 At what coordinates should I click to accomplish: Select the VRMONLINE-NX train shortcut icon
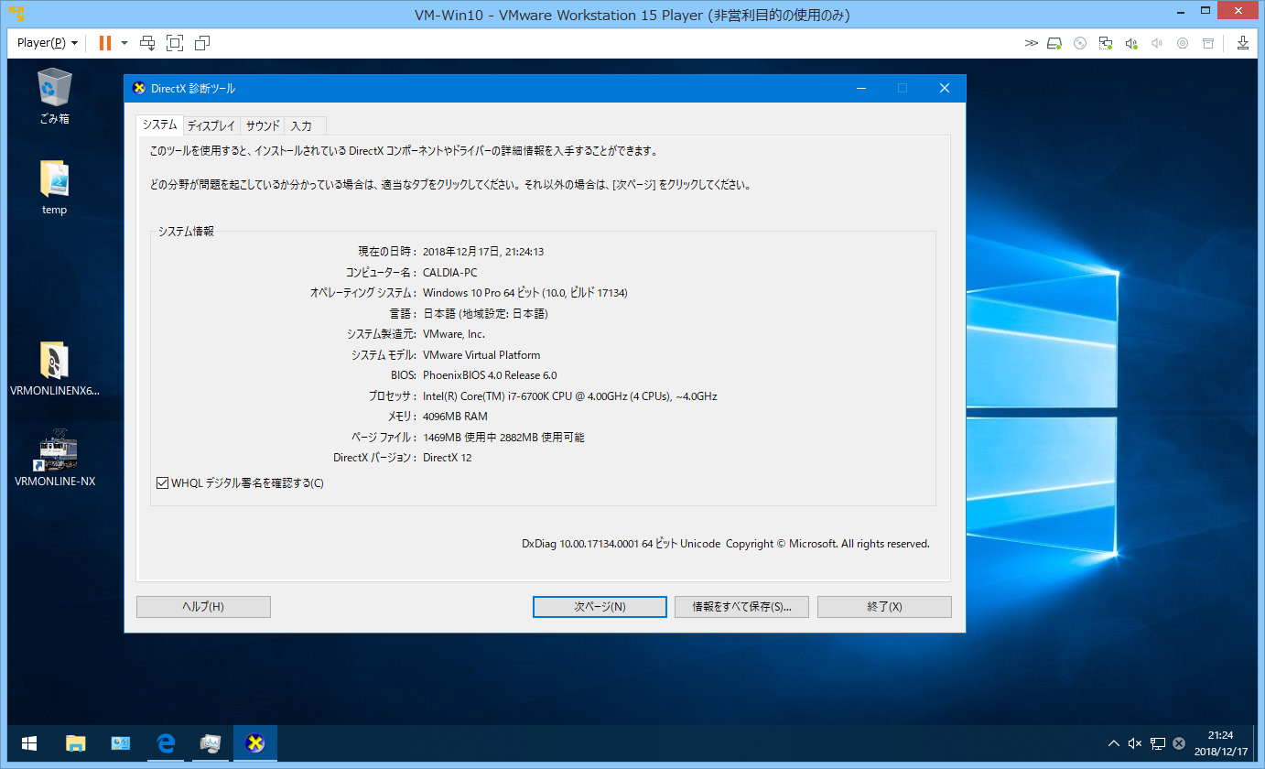tap(55, 457)
